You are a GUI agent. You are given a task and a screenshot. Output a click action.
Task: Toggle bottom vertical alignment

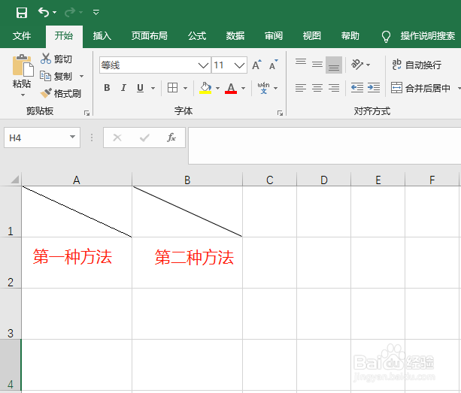334,65
